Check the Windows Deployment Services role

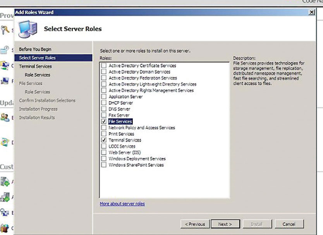click(103, 159)
